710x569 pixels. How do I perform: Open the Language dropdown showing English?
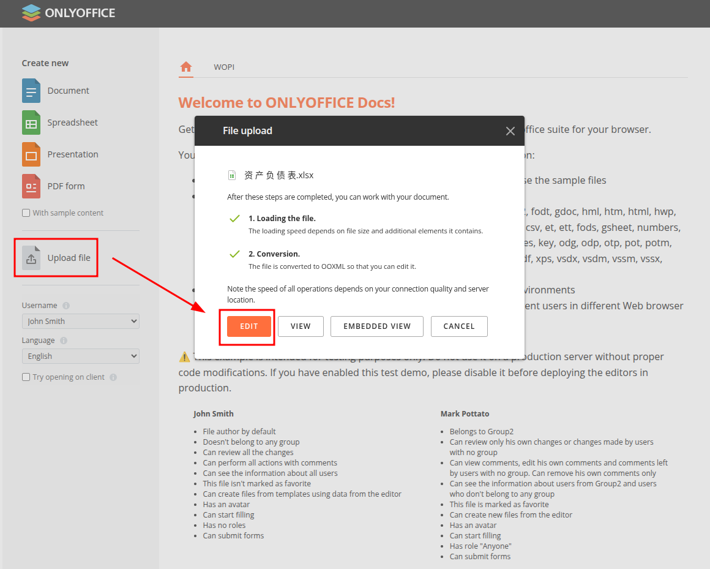[81, 356]
